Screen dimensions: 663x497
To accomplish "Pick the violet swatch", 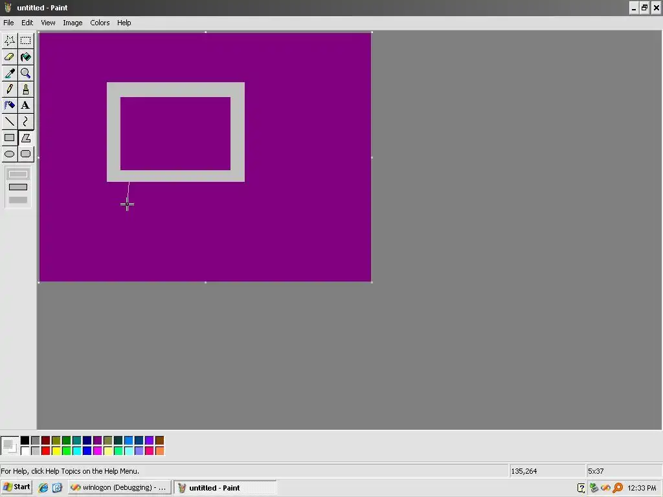I will (150, 440).
